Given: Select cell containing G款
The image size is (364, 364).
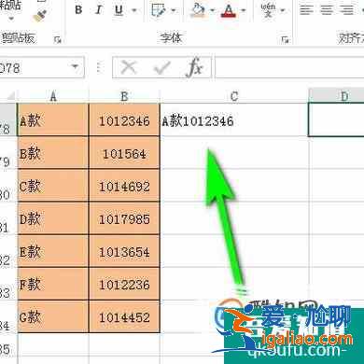Looking at the screenshot, I should point(53,316).
